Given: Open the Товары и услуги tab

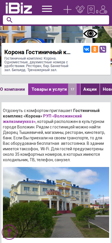Looking at the screenshot, I should 49,89.
